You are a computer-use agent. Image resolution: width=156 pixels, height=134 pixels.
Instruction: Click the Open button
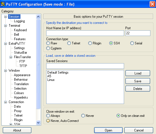(x=108, y=130)
